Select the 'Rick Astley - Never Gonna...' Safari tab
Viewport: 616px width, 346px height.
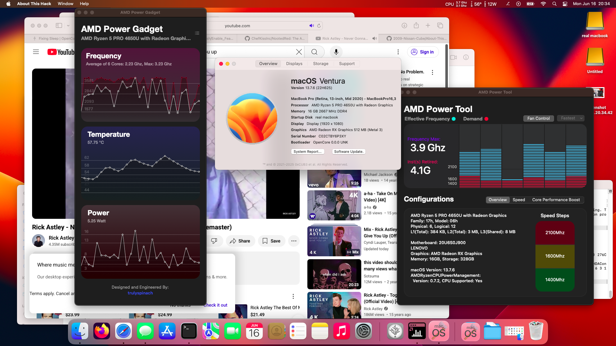(x=343, y=38)
